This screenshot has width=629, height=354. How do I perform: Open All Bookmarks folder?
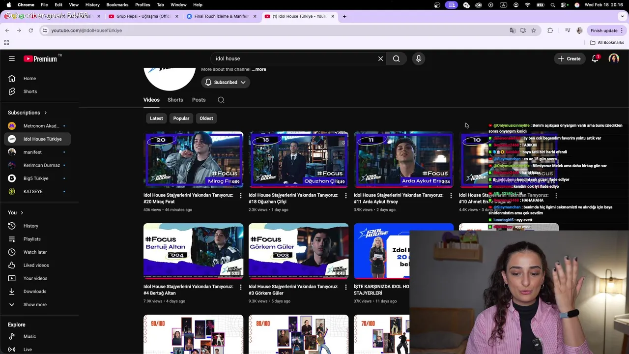tap(607, 43)
